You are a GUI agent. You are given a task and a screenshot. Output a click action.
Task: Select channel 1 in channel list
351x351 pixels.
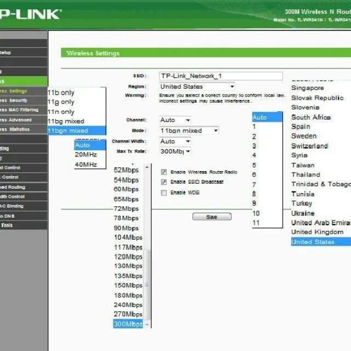coord(267,127)
